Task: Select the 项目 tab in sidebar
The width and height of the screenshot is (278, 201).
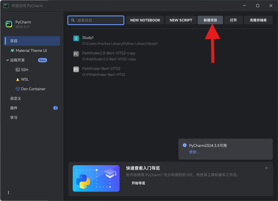Action: [x=32, y=41]
